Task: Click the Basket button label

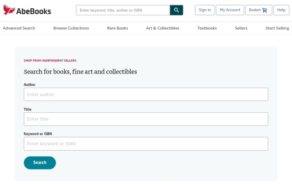Action: [255, 10]
